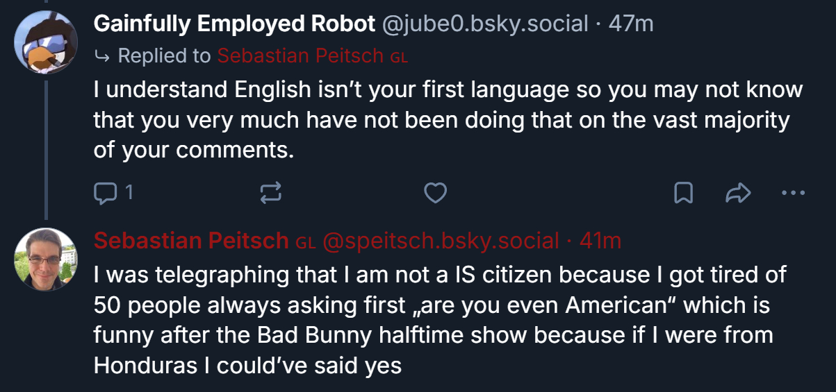Screen dimensions: 836x392
Task: Open Gainfully Employed Robot display name profile
Action: tap(234, 24)
